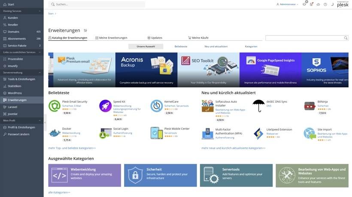Open the Multi-Factor Authentication icon
Image resolution: width=352 pixels, height=197 pixels.
pos(207,134)
